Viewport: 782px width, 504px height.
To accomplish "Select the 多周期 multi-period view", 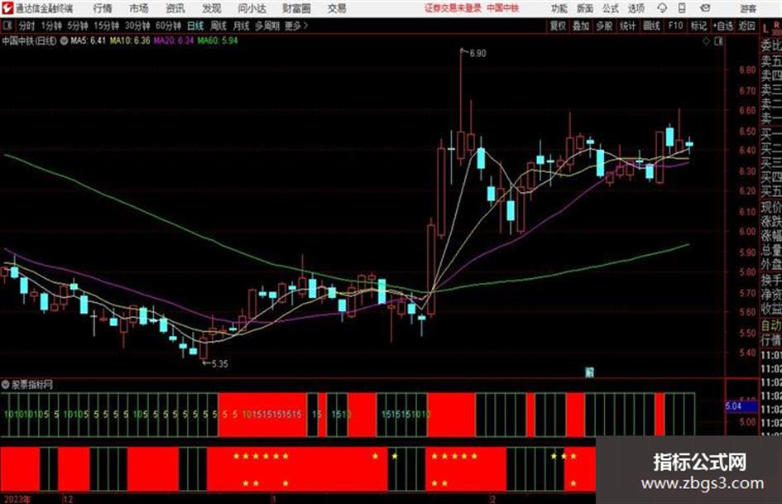I will [x=266, y=26].
